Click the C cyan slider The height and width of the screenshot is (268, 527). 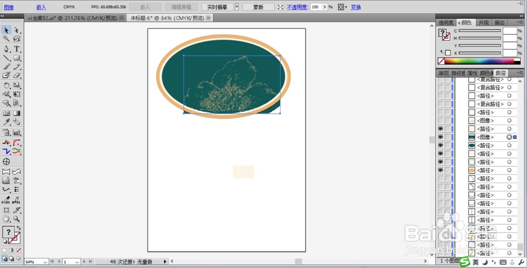(480, 31)
